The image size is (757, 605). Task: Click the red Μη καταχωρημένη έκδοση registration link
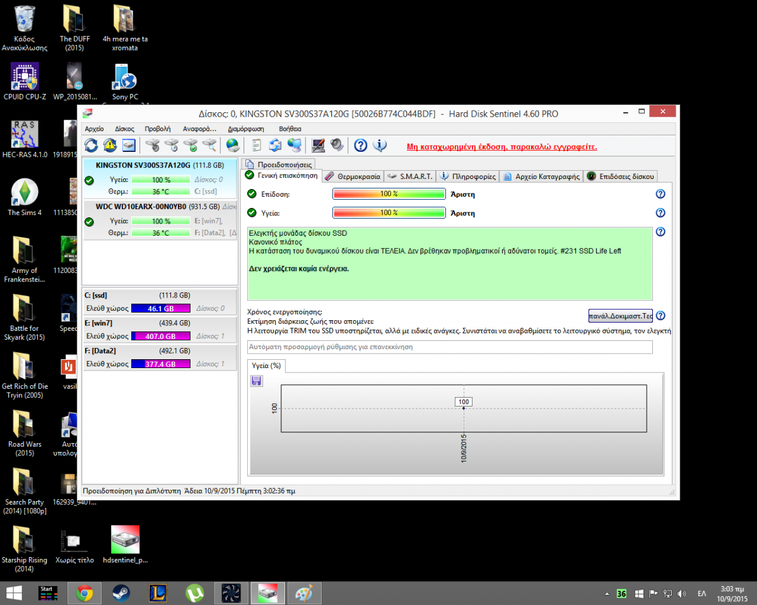pos(502,147)
